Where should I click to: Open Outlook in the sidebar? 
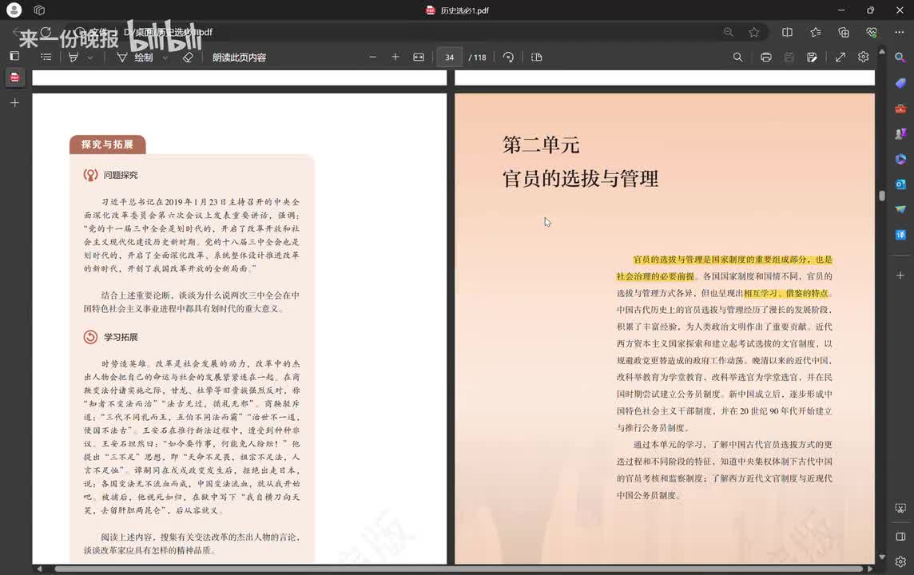pyautogui.click(x=900, y=184)
